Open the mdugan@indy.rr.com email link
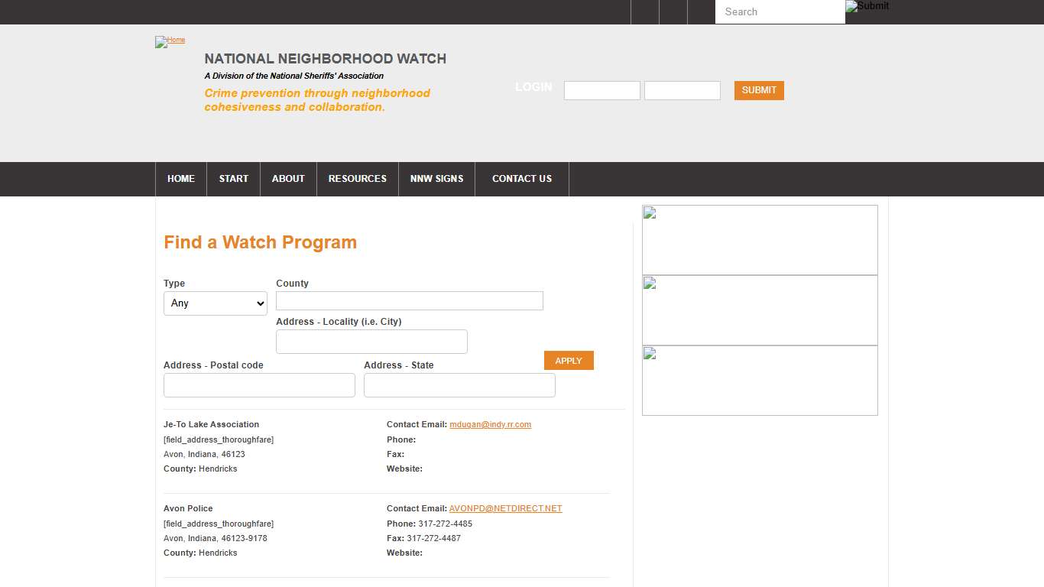The image size is (1044, 587). 490,424
